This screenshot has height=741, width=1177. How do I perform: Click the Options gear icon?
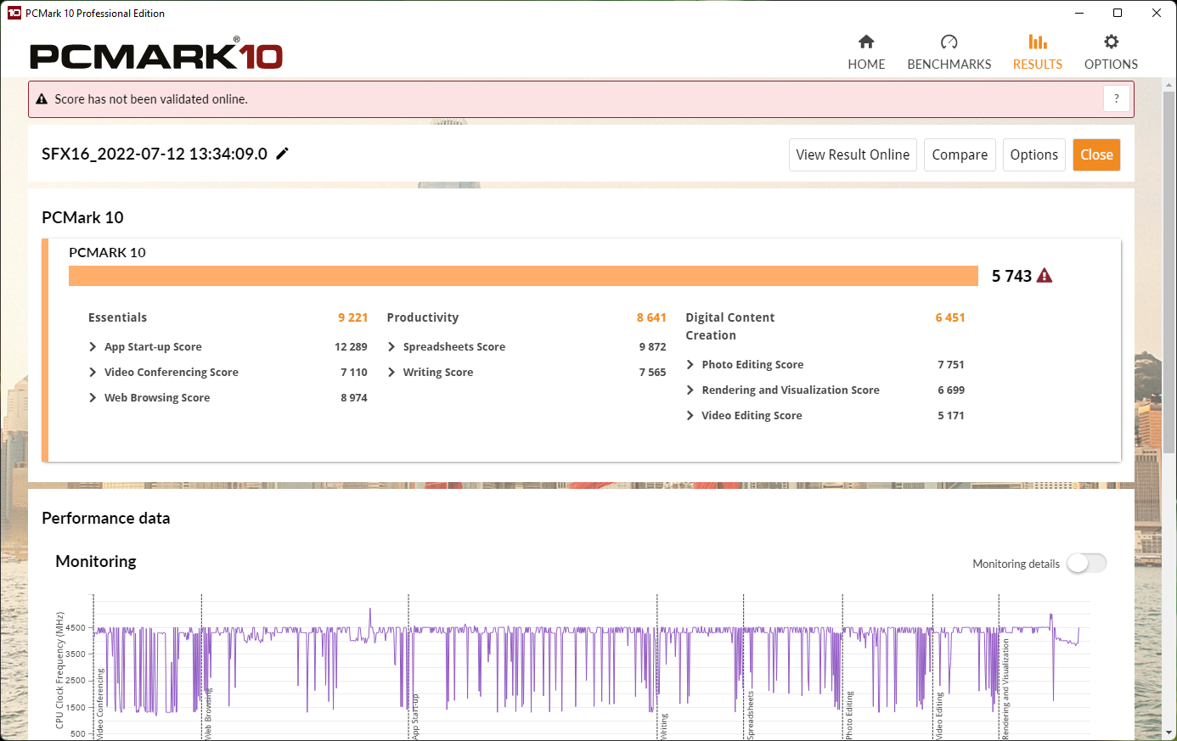point(1111,42)
